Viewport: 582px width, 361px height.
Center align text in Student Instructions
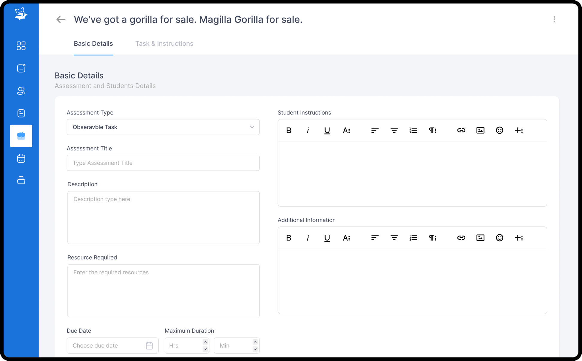(394, 130)
